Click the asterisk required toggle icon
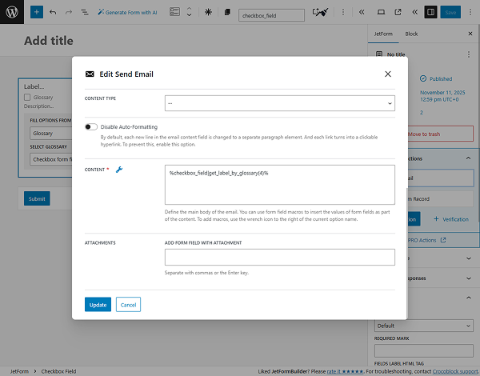 pyautogui.click(x=208, y=12)
